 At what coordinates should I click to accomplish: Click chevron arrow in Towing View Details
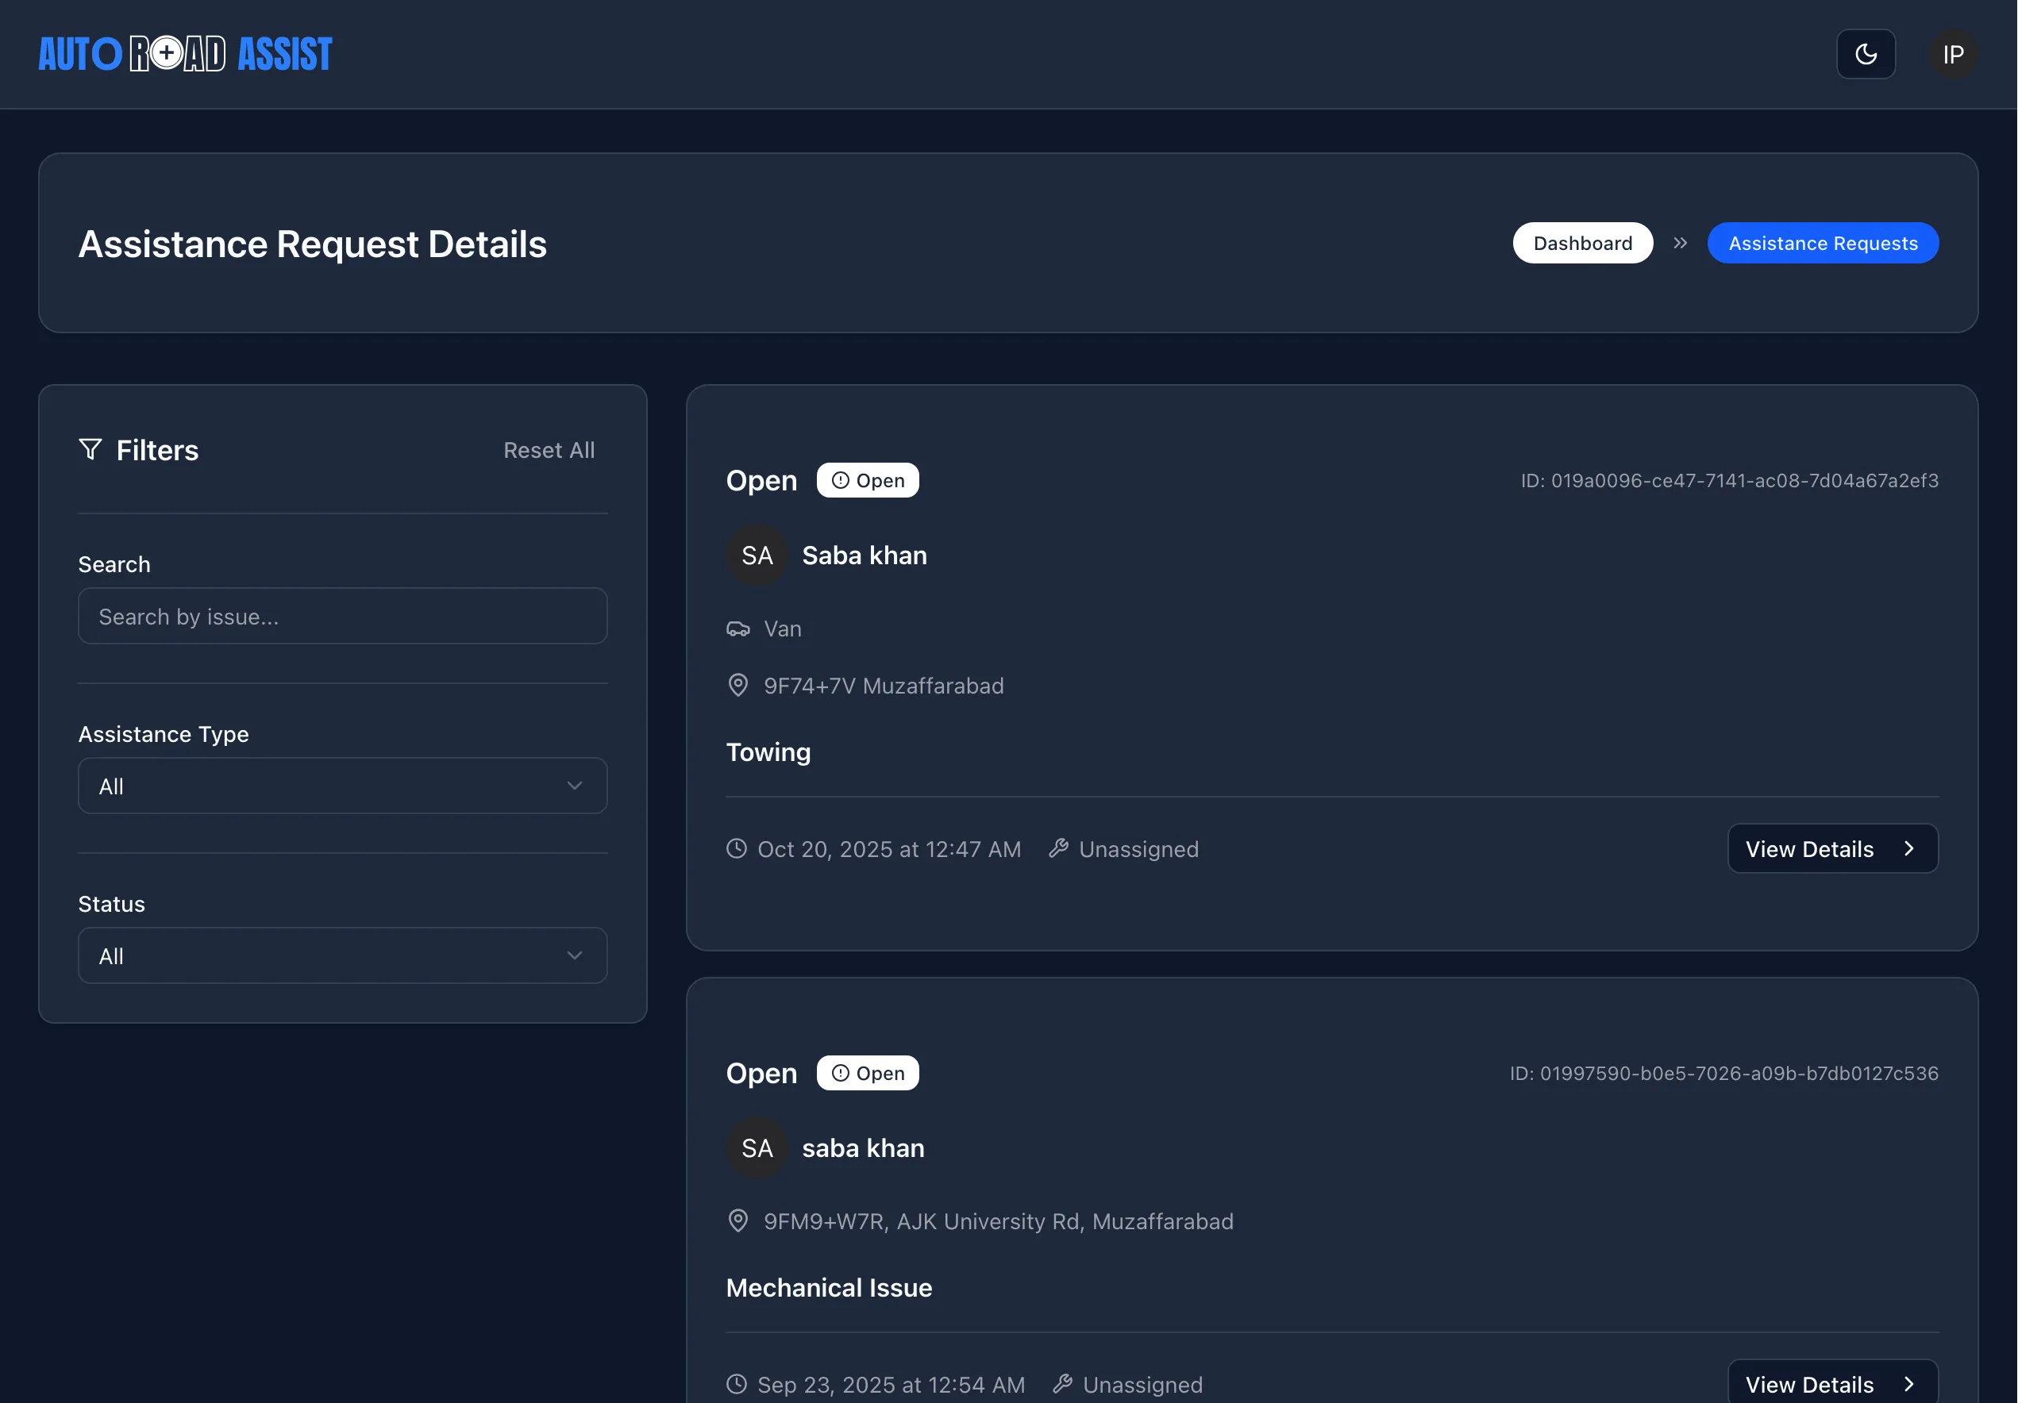point(1908,848)
